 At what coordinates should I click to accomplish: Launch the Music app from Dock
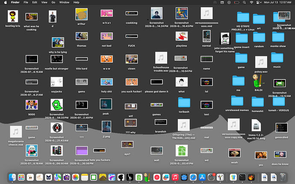pyautogui.click(x=175, y=177)
